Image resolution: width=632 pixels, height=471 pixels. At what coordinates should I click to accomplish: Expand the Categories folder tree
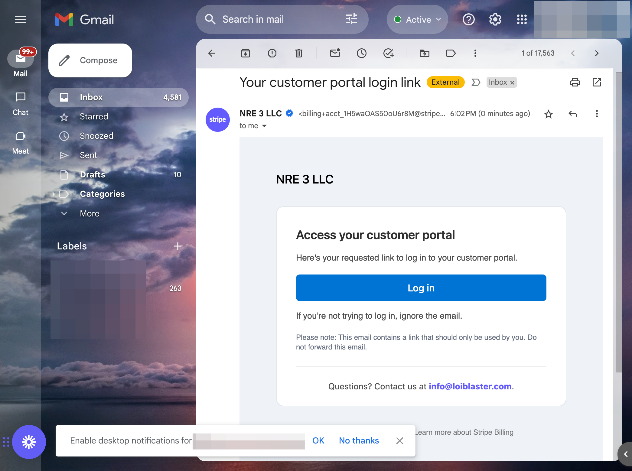(54, 194)
